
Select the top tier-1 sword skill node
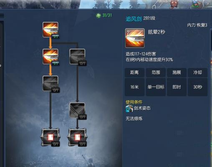click(50, 30)
